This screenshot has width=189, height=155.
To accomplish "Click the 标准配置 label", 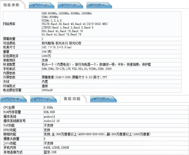I will pos(9,65).
